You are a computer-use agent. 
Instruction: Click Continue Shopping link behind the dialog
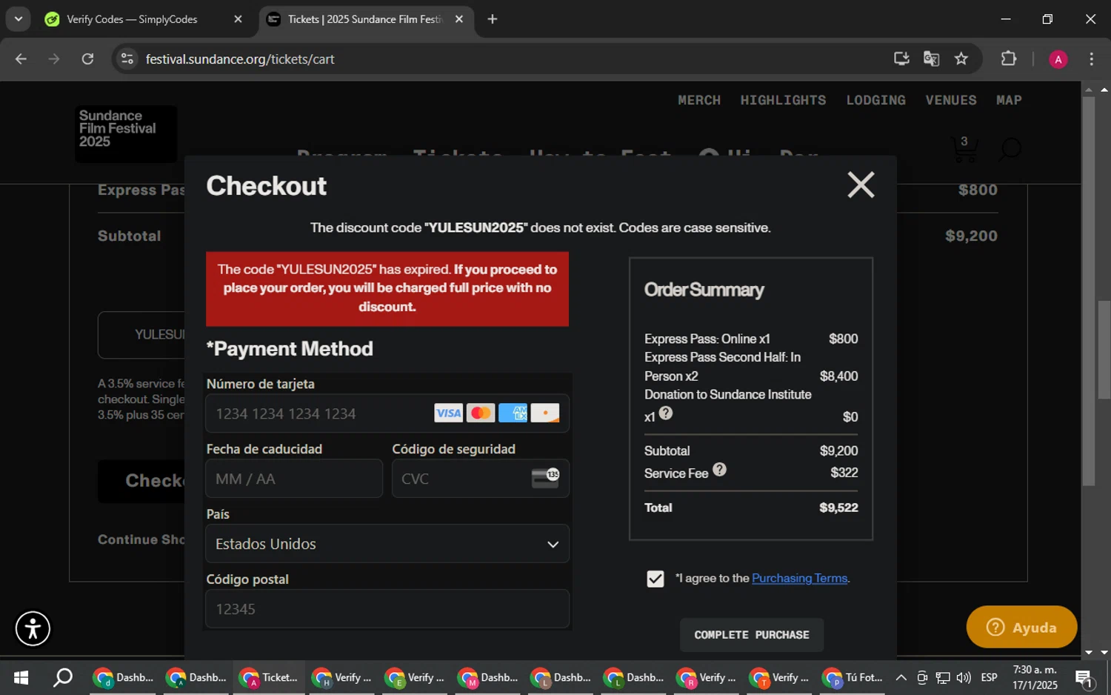pyautogui.click(x=141, y=539)
